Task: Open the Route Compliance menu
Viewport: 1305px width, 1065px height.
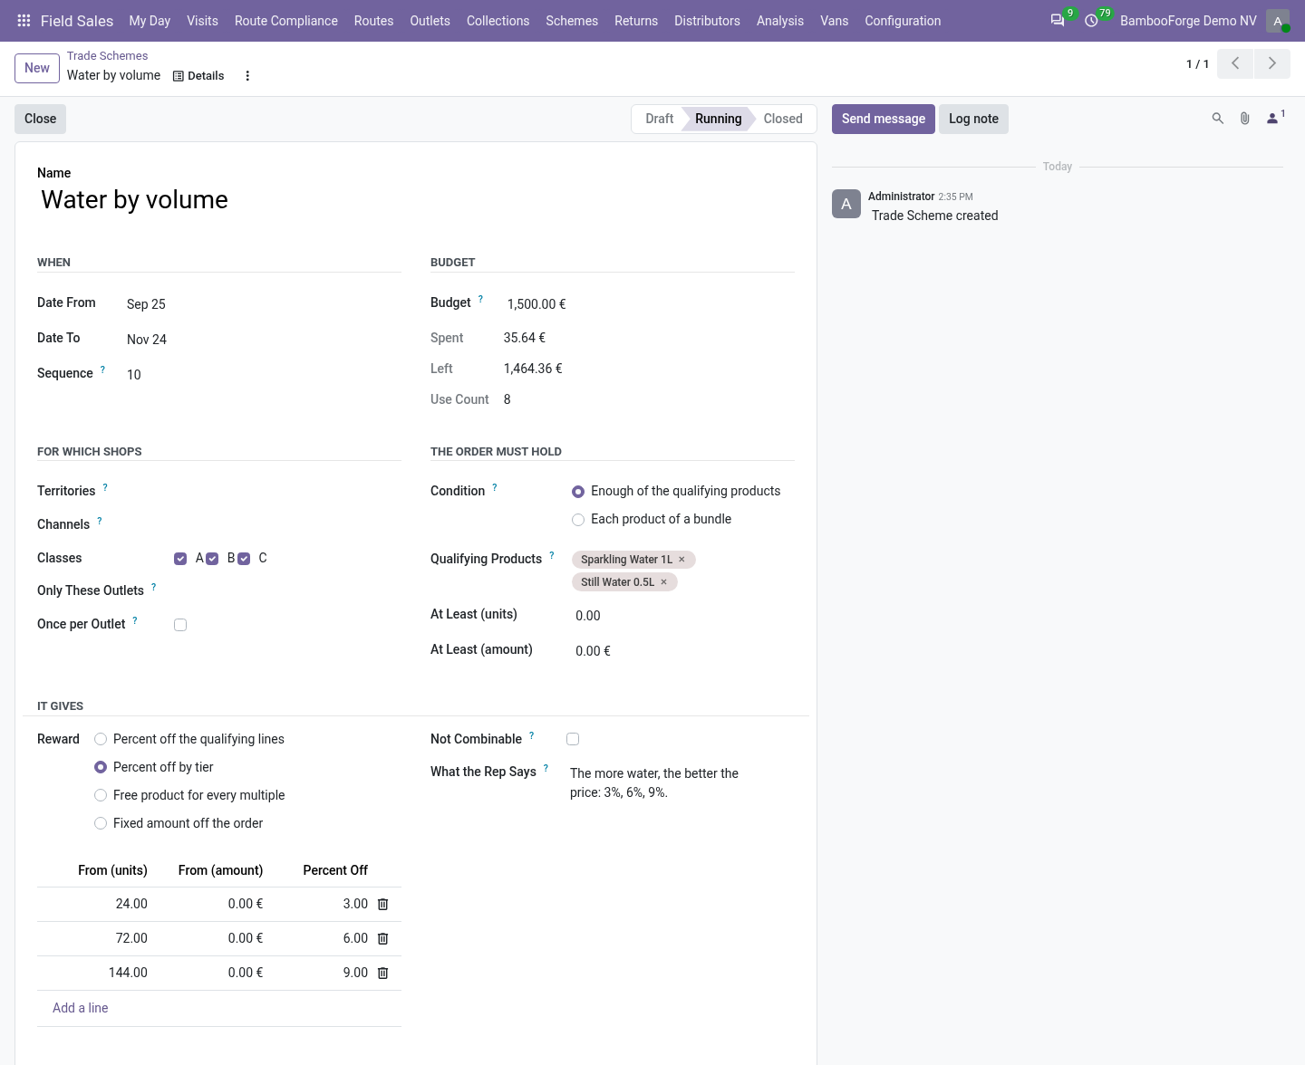Action: click(286, 21)
